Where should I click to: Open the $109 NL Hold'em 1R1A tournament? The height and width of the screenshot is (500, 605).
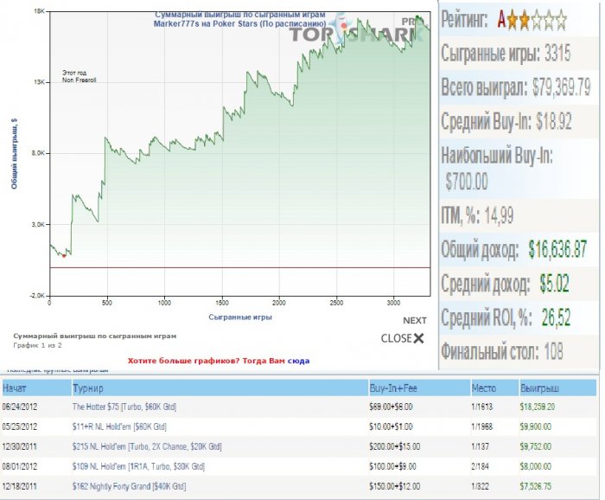tap(138, 466)
